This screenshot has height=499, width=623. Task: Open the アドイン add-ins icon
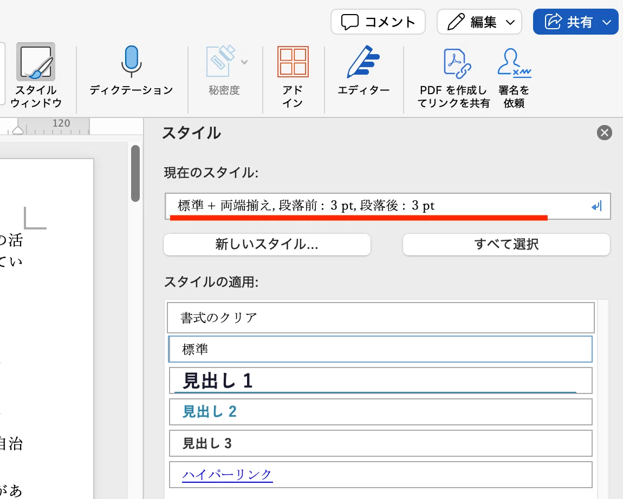coord(293,62)
